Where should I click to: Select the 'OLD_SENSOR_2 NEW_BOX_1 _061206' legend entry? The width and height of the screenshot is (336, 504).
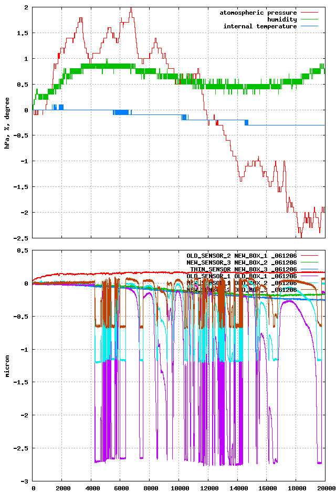coord(241,256)
